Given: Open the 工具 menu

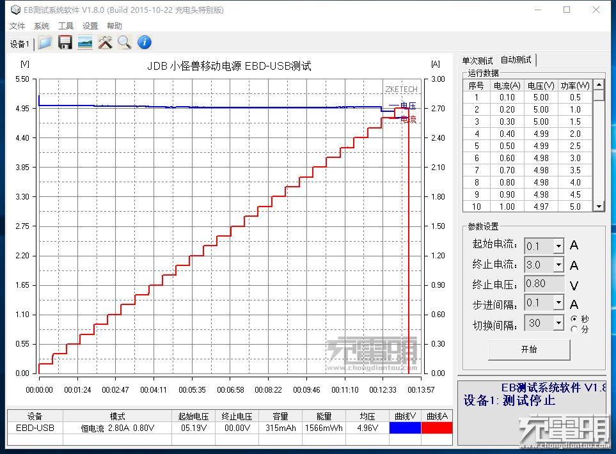Looking at the screenshot, I should click(66, 26).
